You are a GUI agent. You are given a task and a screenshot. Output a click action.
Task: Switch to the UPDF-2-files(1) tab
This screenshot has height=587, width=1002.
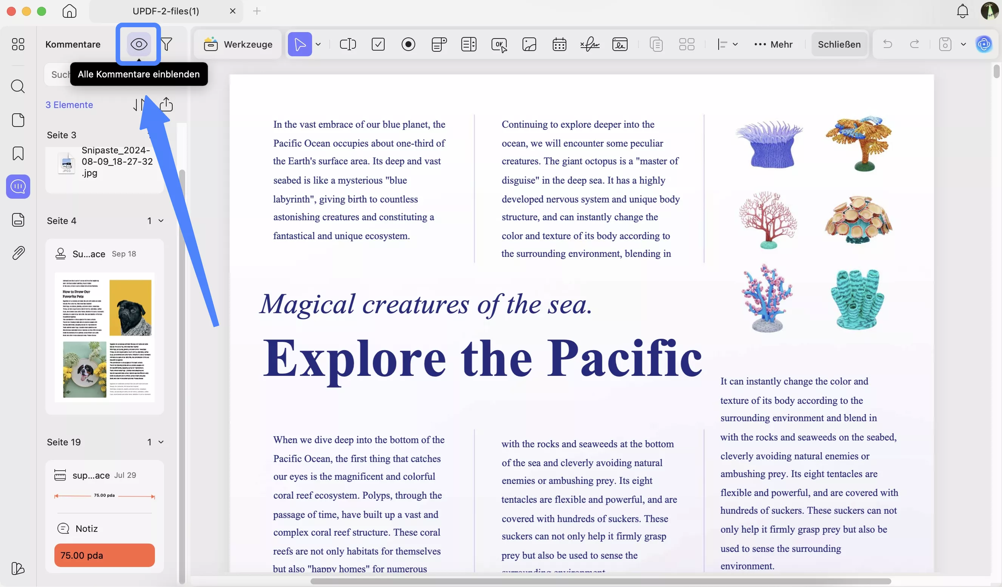pyautogui.click(x=165, y=11)
